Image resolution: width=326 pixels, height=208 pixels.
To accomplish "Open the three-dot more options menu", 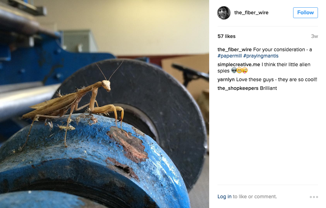I will point(314,197).
